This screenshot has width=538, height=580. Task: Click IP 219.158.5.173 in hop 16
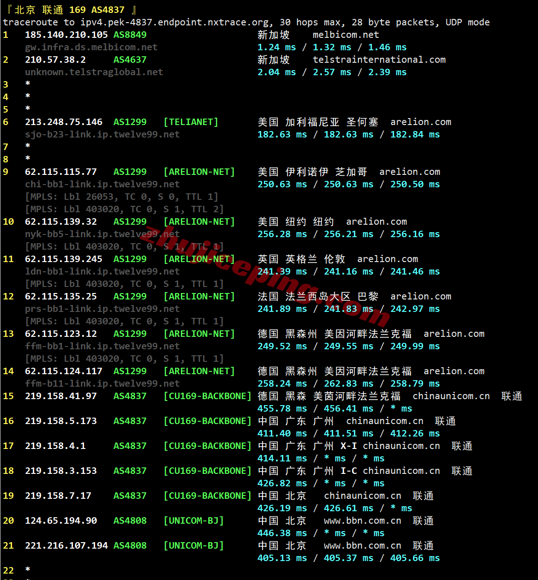(61, 421)
